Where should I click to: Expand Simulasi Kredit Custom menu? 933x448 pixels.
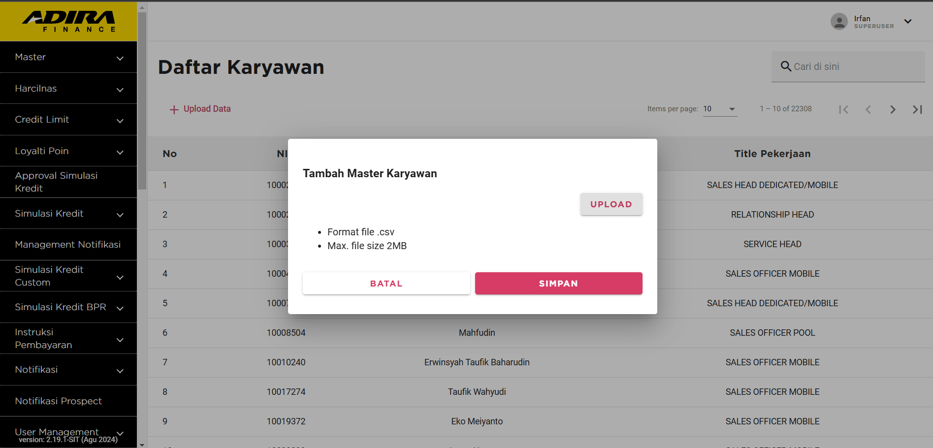pyautogui.click(x=68, y=276)
